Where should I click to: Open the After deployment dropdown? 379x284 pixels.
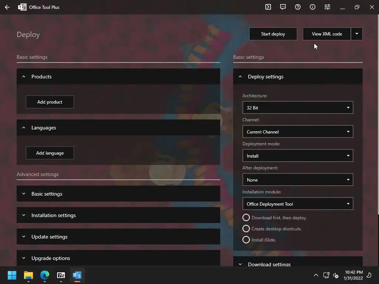pos(298,180)
